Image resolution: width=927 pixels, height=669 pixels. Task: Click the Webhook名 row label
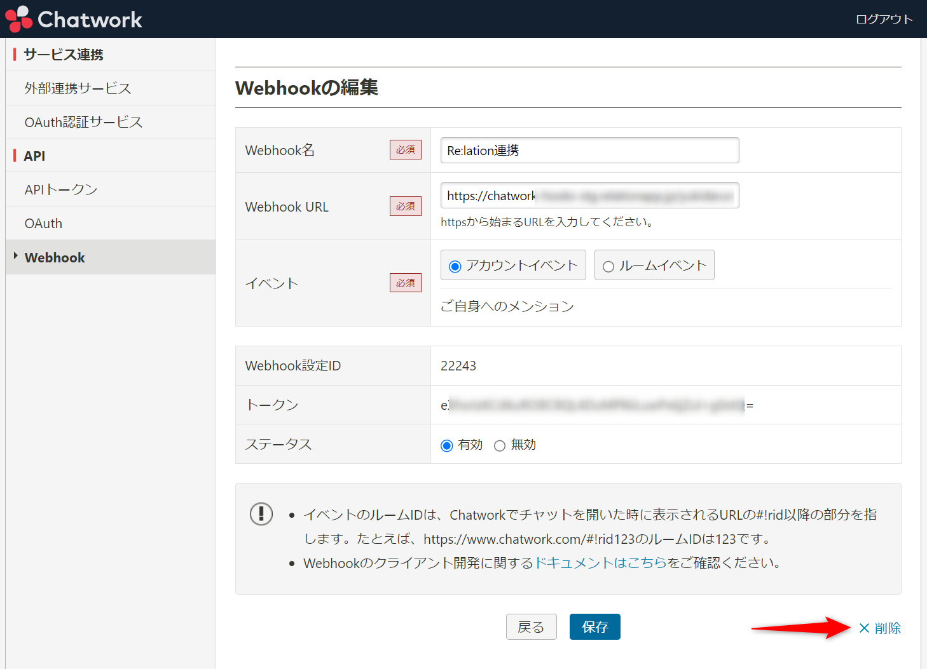280,151
